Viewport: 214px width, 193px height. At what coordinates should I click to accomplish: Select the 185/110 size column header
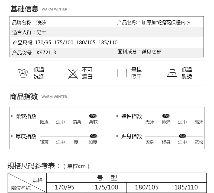click(186, 187)
